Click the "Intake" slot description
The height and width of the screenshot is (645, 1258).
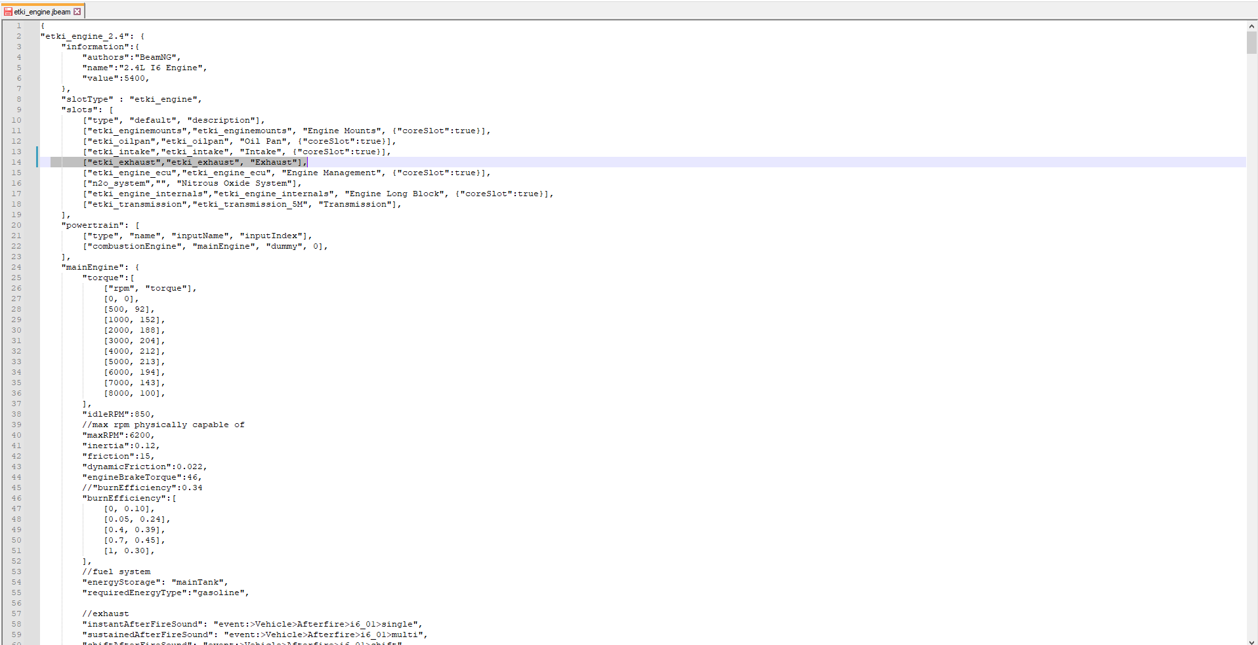click(x=261, y=152)
